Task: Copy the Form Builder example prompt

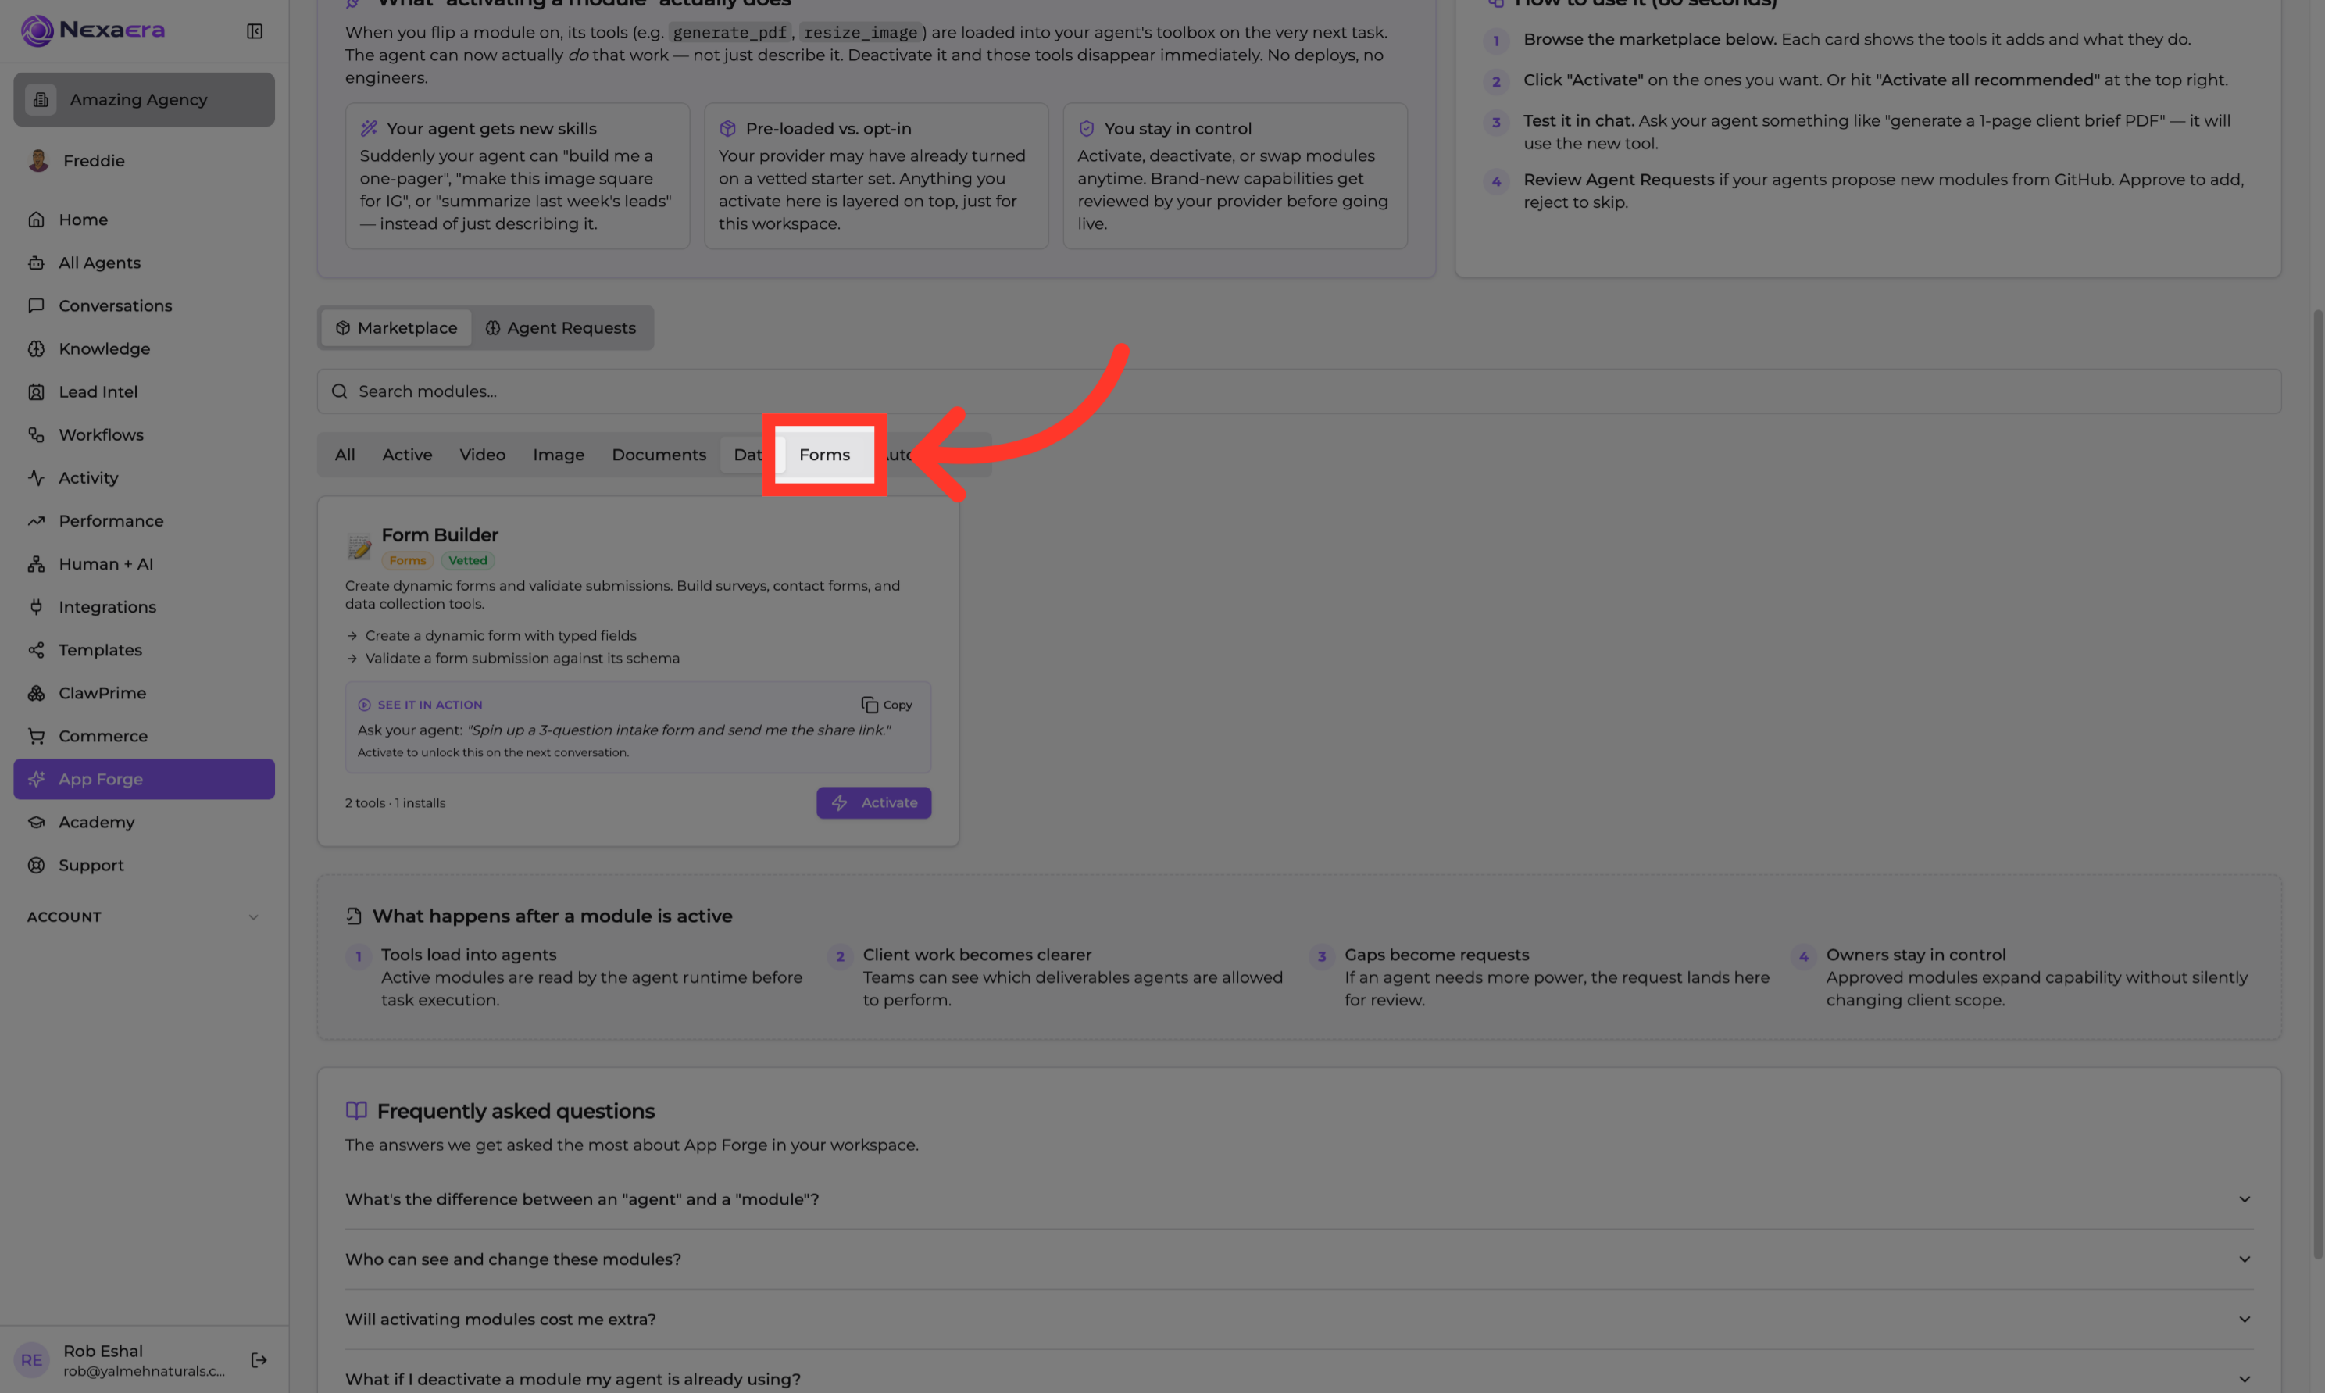Action: [886, 705]
